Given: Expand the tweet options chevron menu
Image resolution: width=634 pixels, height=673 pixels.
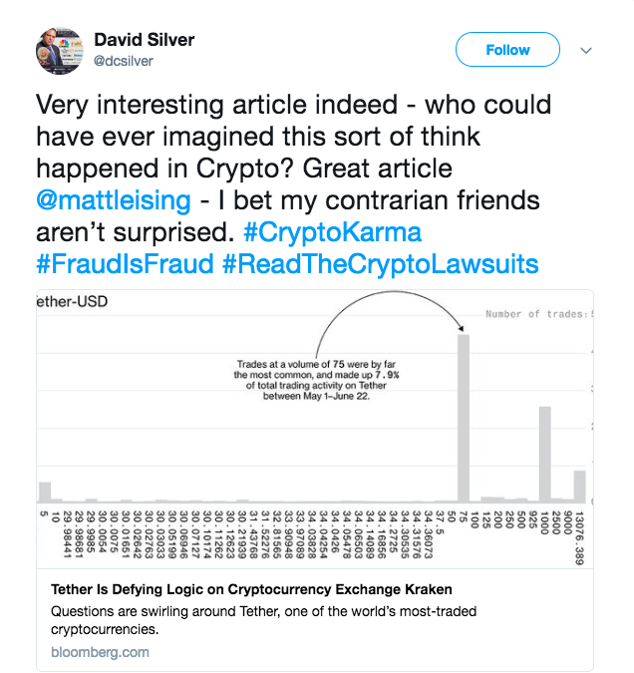Looking at the screenshot, I should click(586, 50).
